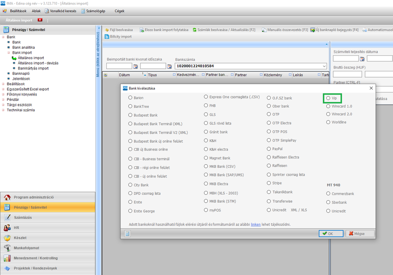
Task: Choose the PayPal radio button
Action: point(269,148)
